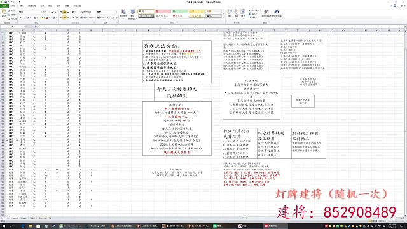The image size is (407, 229).
Task: Open the Format as Table menu
Action: tap(132, 14)
